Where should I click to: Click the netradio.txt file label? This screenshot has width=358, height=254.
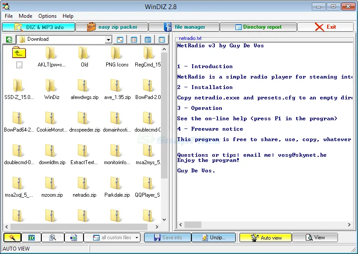tap(190, 38)
